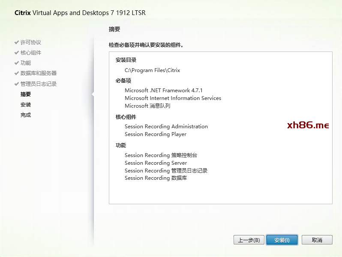Select the Session Recording Server feature
Viewport: 342px width, 257px height.
(x=156, y=163)
